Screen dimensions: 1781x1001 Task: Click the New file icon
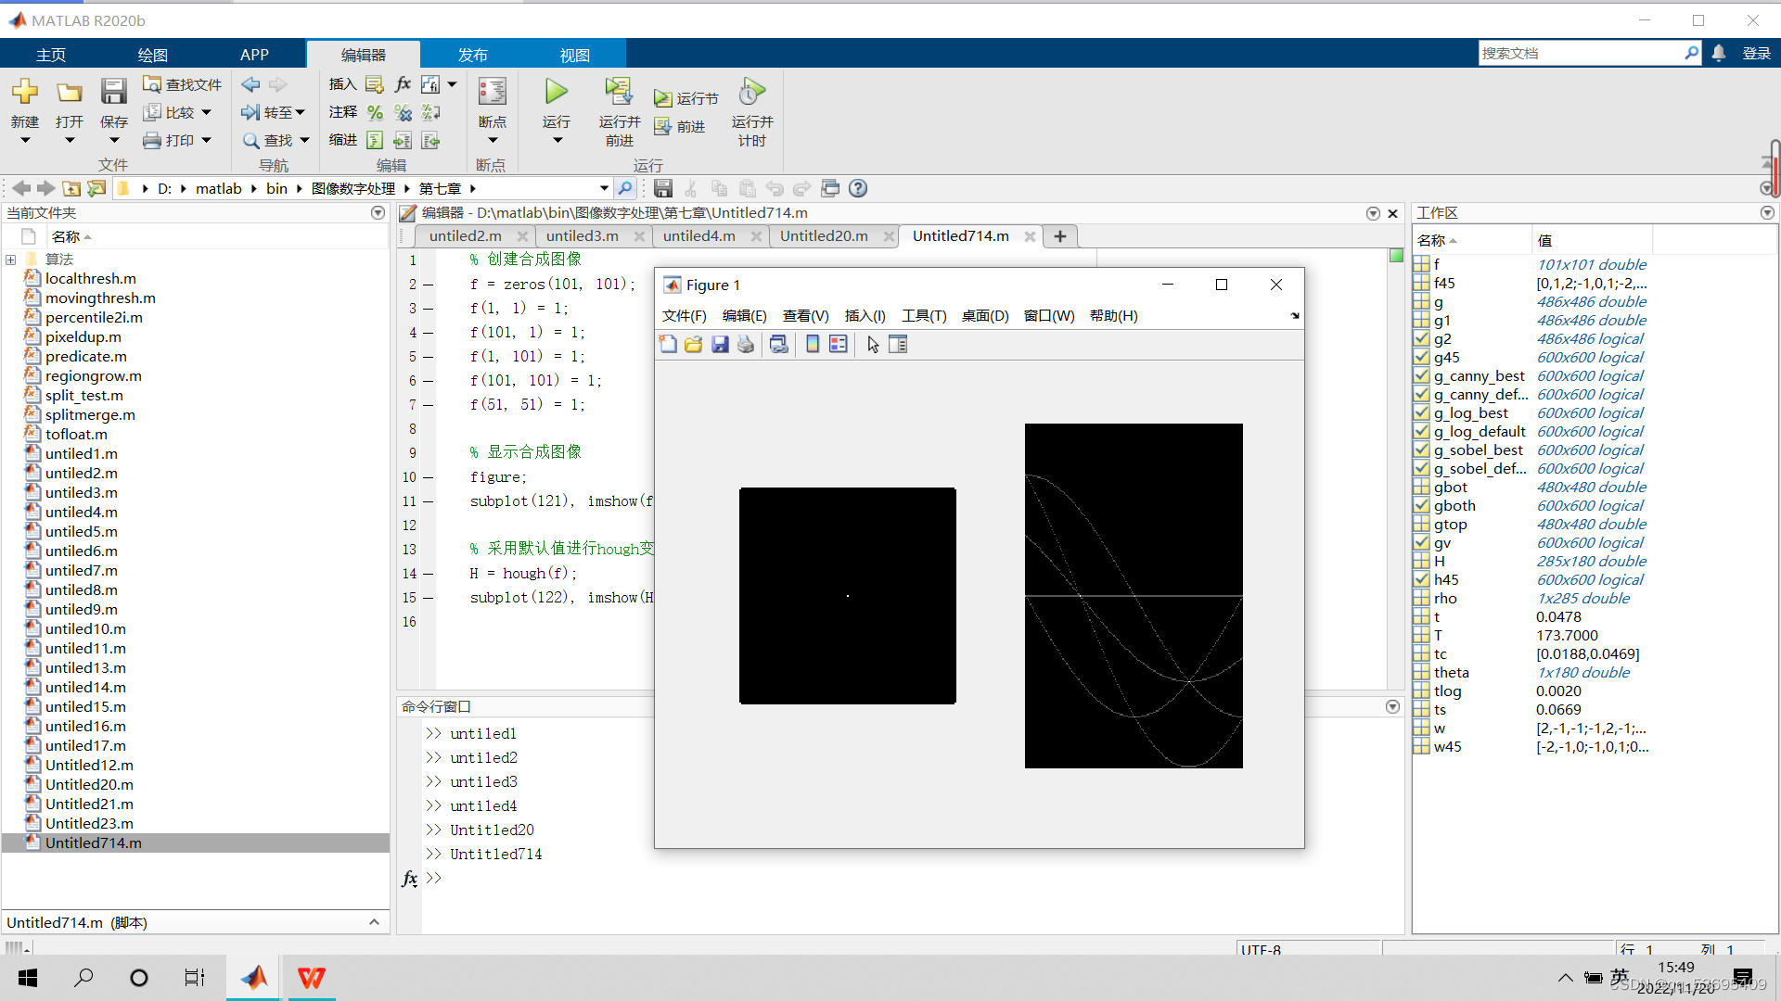pos(25,91)
